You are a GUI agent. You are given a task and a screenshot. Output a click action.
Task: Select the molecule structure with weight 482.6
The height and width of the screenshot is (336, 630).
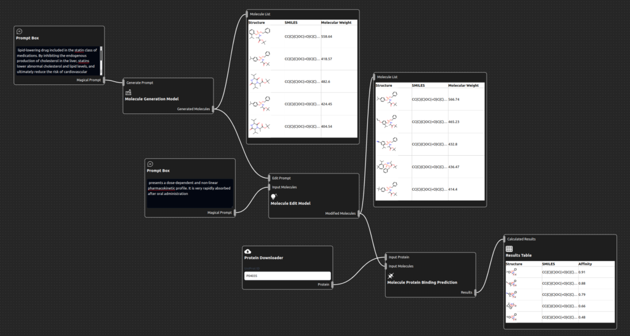click(260, 81)
